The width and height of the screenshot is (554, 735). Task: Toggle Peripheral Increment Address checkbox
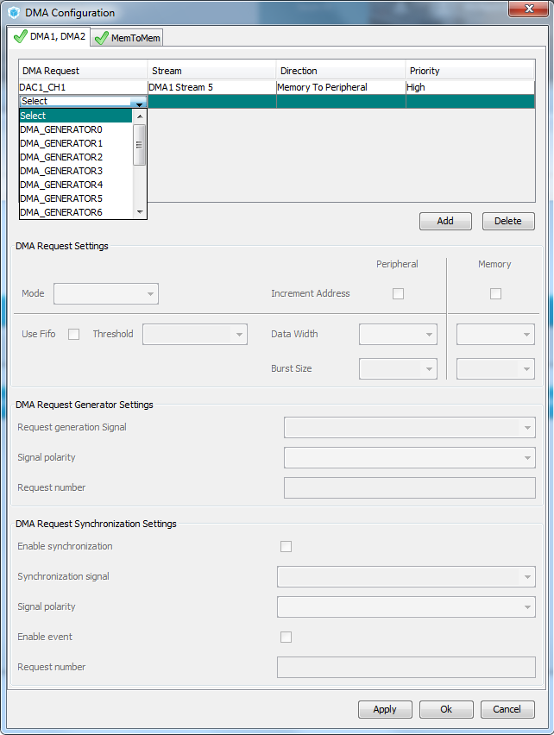(398, 294)
